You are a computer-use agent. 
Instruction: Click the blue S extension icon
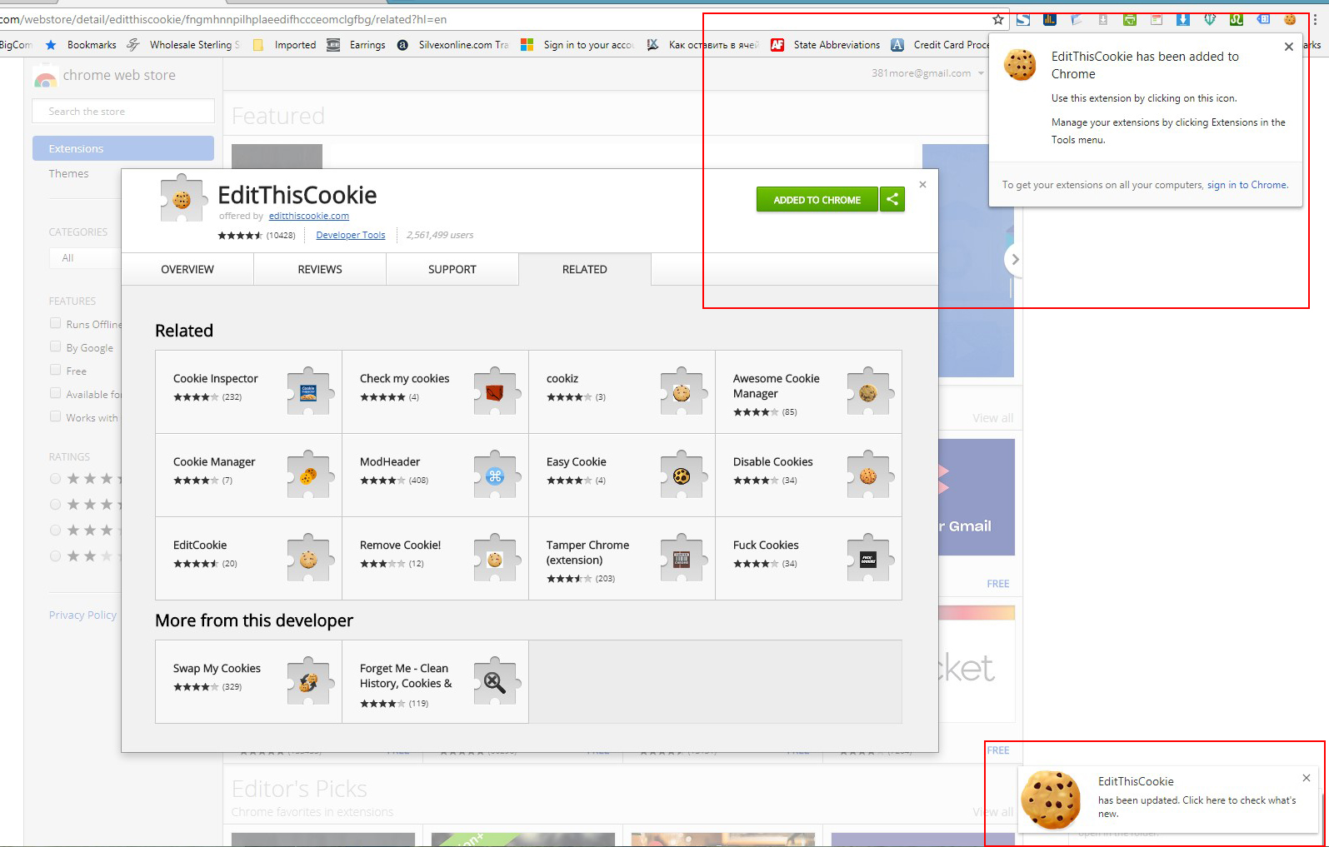click(x=1023, y=19)
